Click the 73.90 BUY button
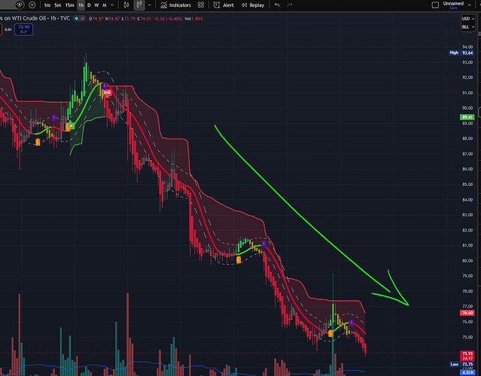Screen dimensions: 481x376 tap(23, 29)
